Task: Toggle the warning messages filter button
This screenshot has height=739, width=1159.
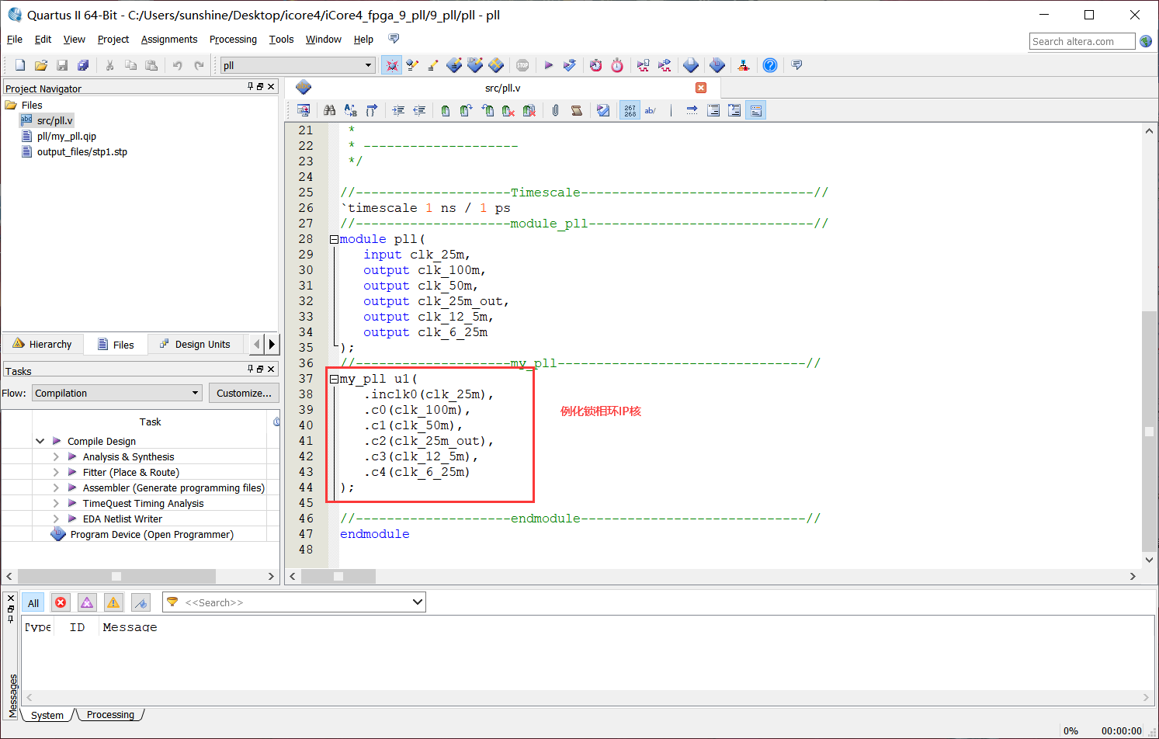Action: click(x=113, y=602)
